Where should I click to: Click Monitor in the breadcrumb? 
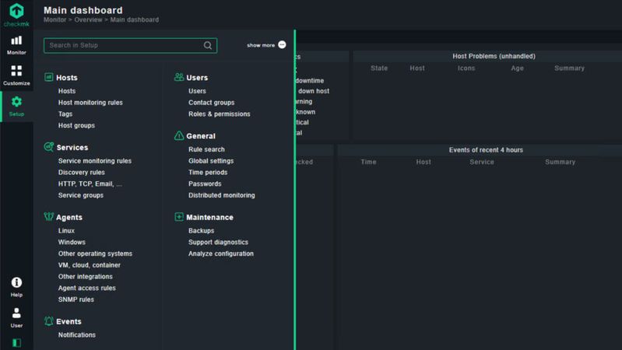tap(54, 19)
